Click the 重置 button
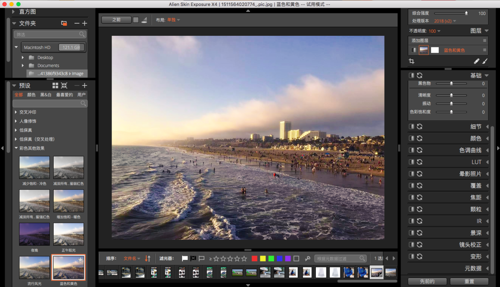 (469, 281)
